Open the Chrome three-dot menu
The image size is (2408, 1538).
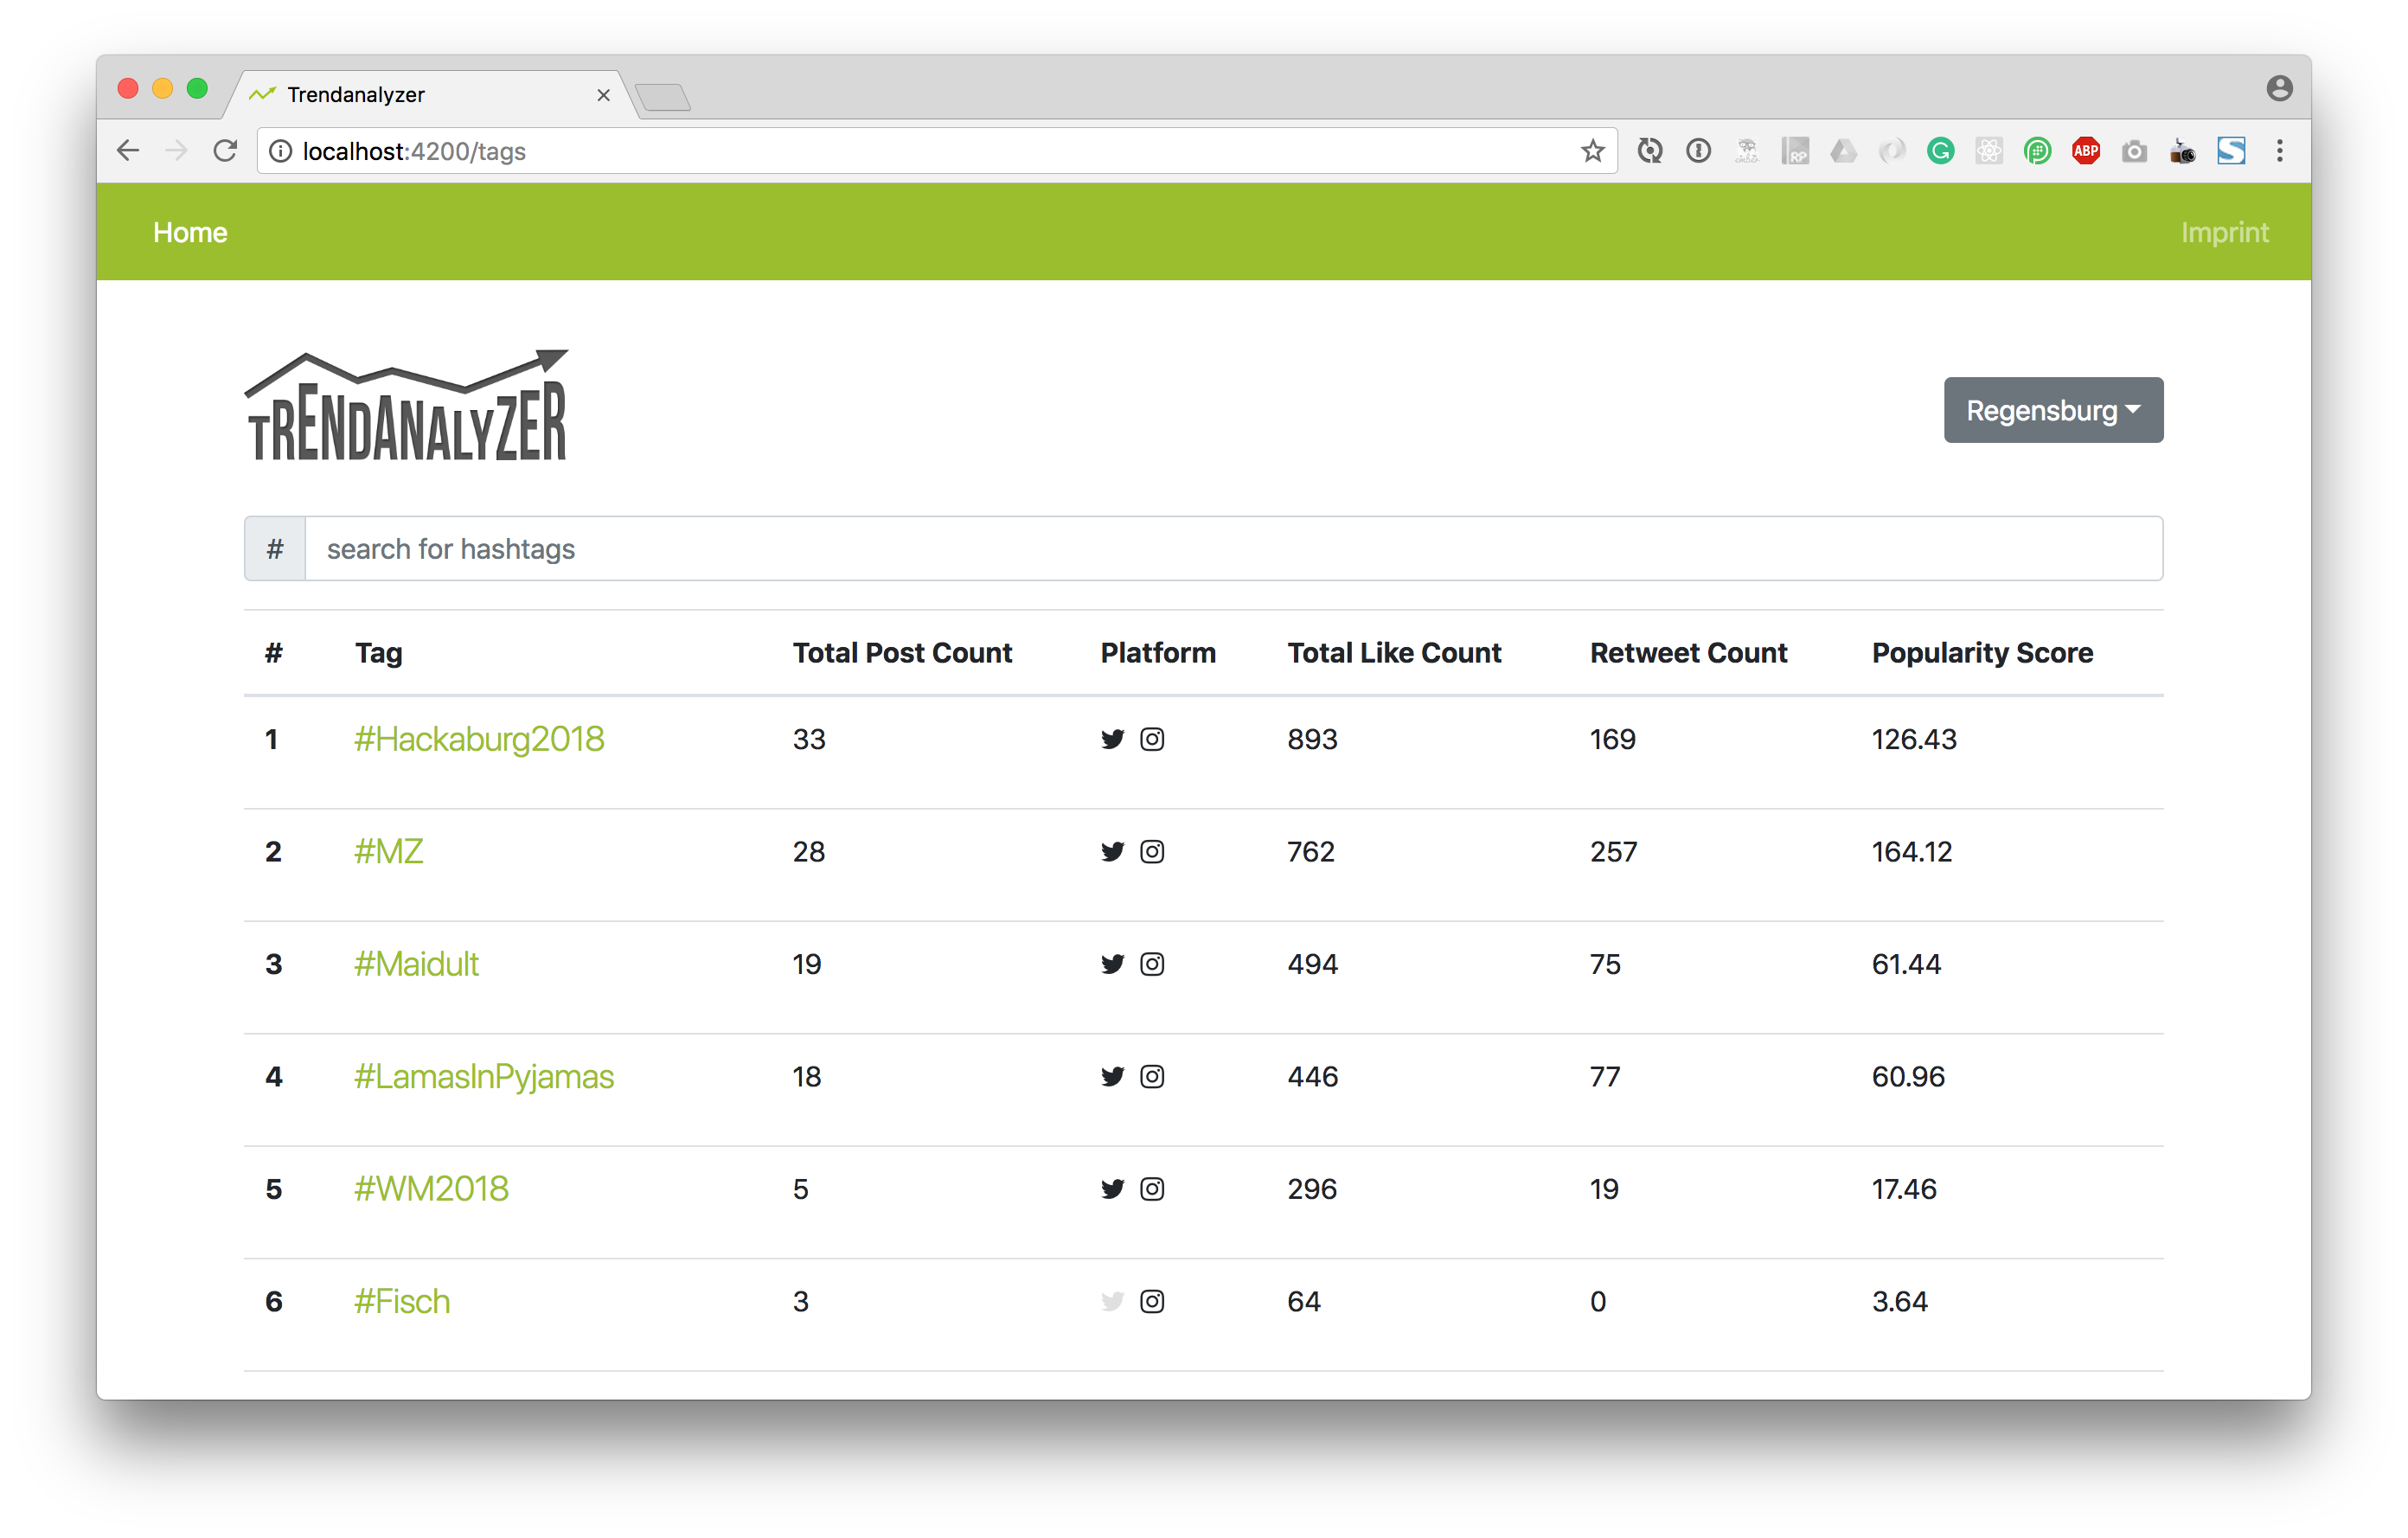point(2279,151)
